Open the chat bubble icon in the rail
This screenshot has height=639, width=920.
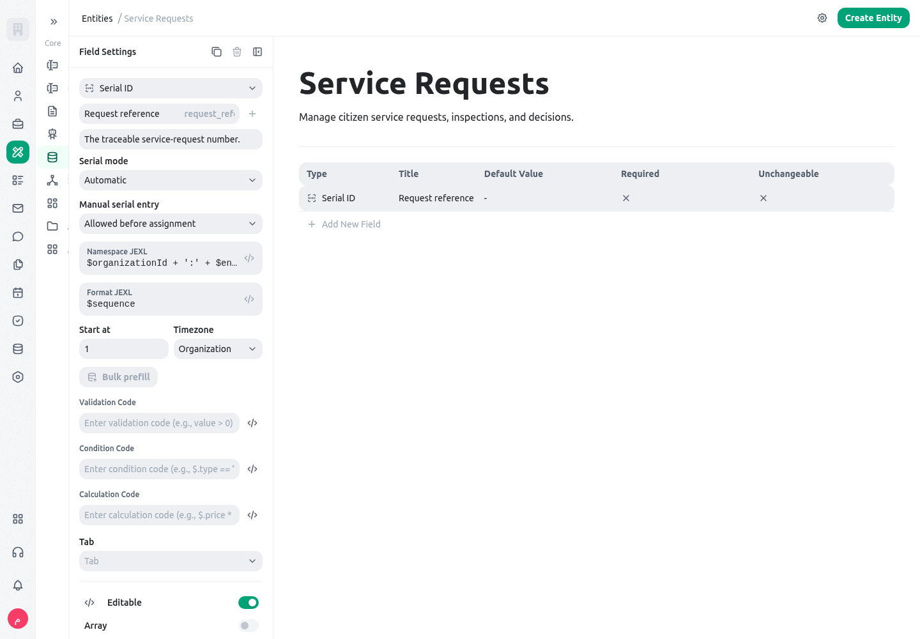18,236
